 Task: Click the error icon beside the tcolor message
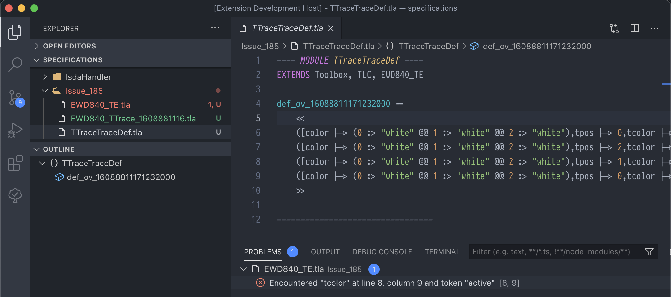[260, 283]
